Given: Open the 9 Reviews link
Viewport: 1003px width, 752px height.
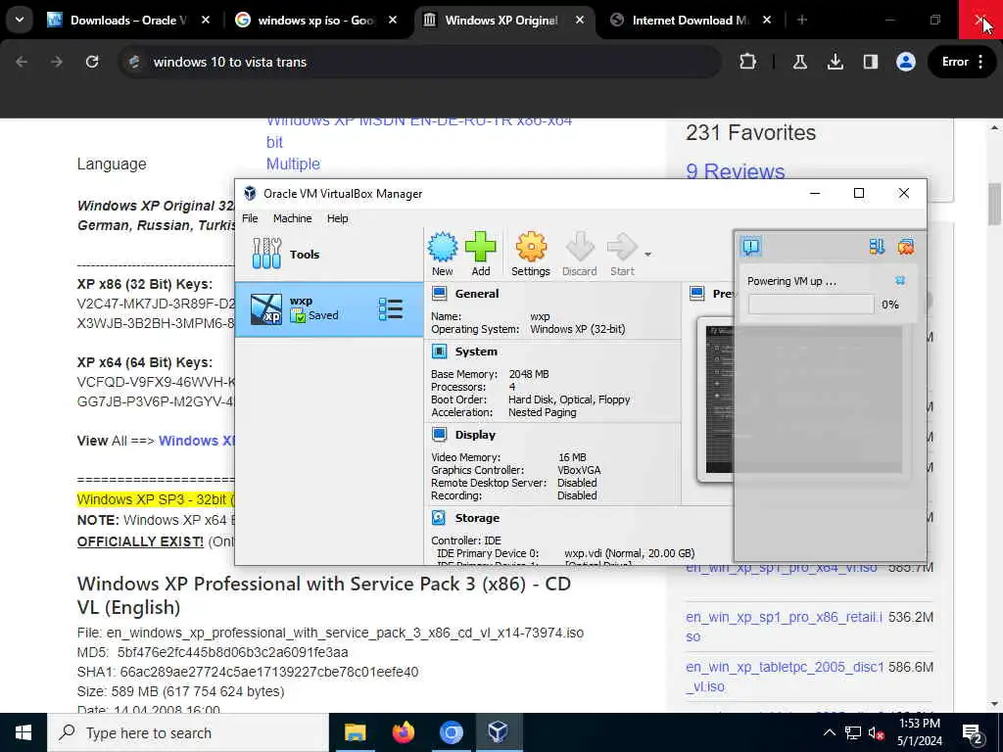Looking at the screenshot, I should [735, 171].
